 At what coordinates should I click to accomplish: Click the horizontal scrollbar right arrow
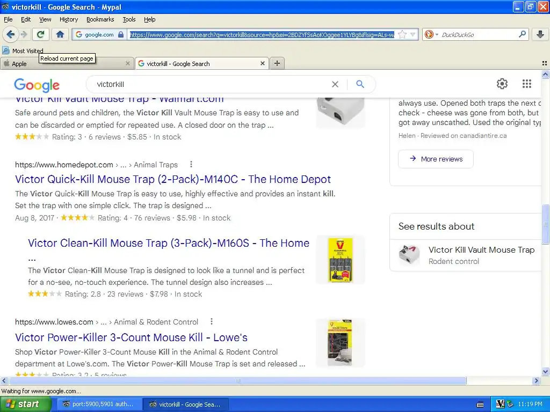click(x=536, y=380)
